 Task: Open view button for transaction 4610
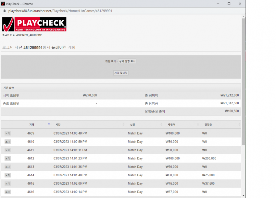[x=7, y=142]
